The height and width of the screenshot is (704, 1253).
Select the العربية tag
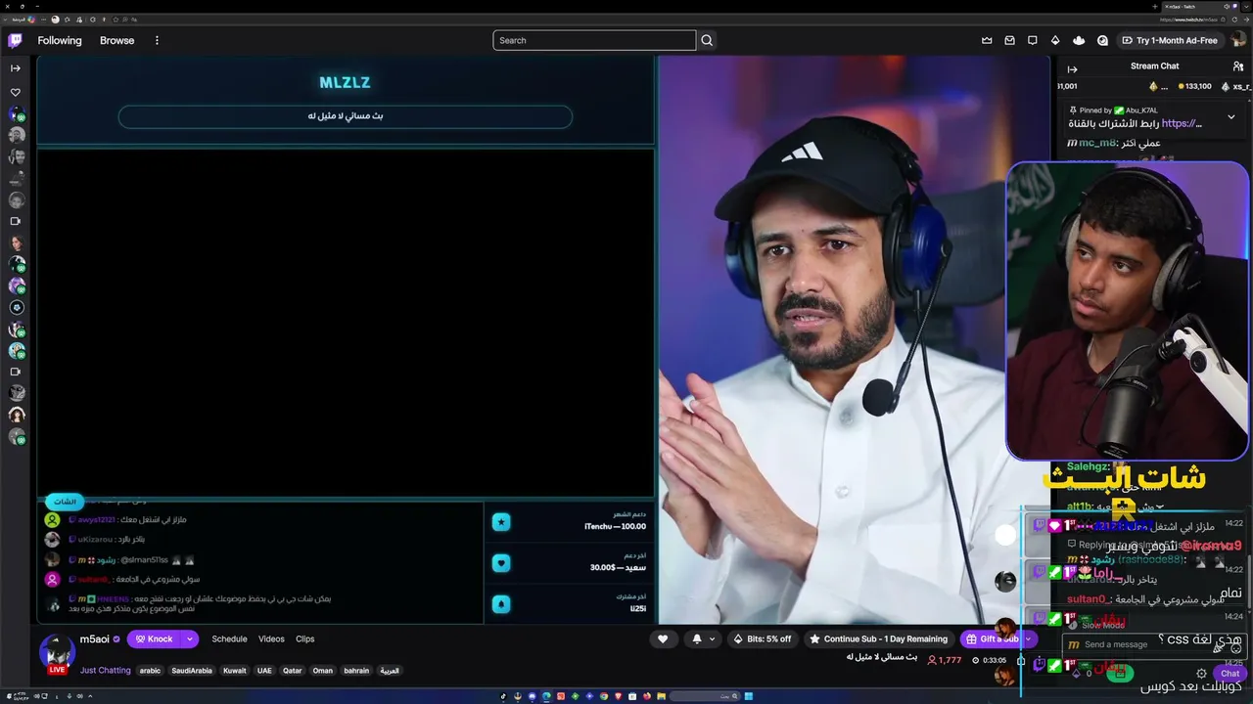pos(390,671)
